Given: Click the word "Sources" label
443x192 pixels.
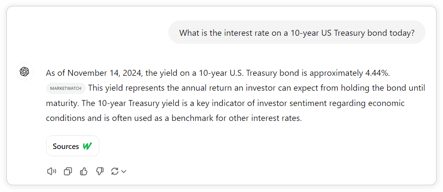Looking at the screenshot, I should 66,146.
